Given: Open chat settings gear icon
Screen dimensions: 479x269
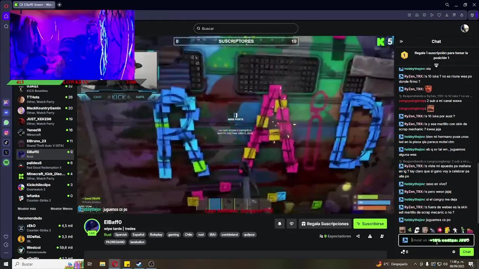Looking at the screenshot, I should [454, 252].
